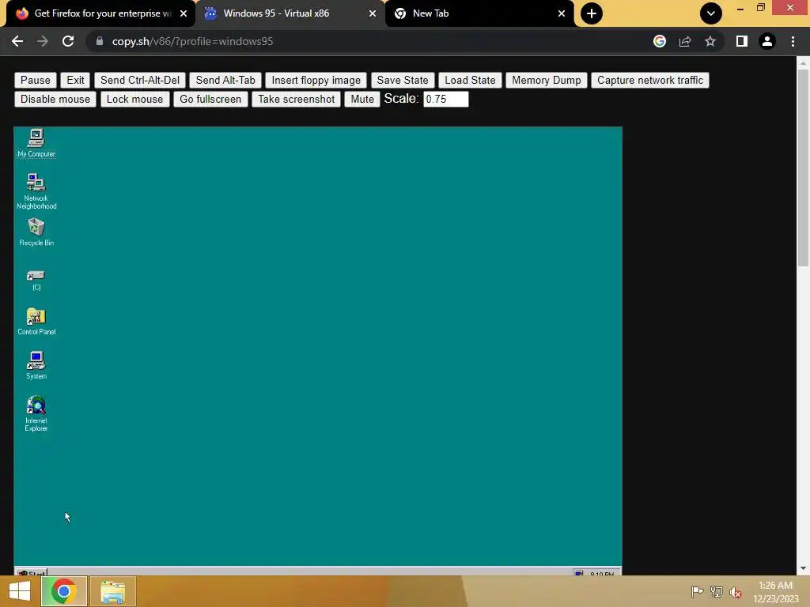Toggle the Disable mouse button

coord(55,99)
